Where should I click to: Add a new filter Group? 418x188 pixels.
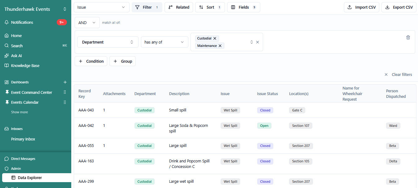pos(123,61)
